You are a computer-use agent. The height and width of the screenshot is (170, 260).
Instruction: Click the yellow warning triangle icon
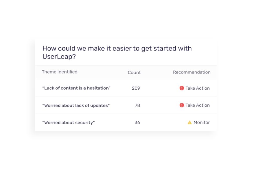coord(190,122)
